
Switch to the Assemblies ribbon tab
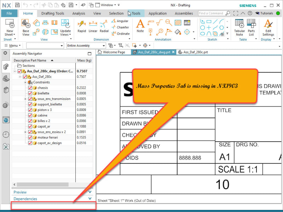coord(184,13)
